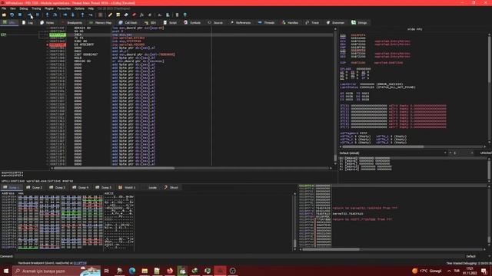Open the Patches dialog pencil icon
Viewport: 492px width, 276px height.
click(x=110, y=15)
